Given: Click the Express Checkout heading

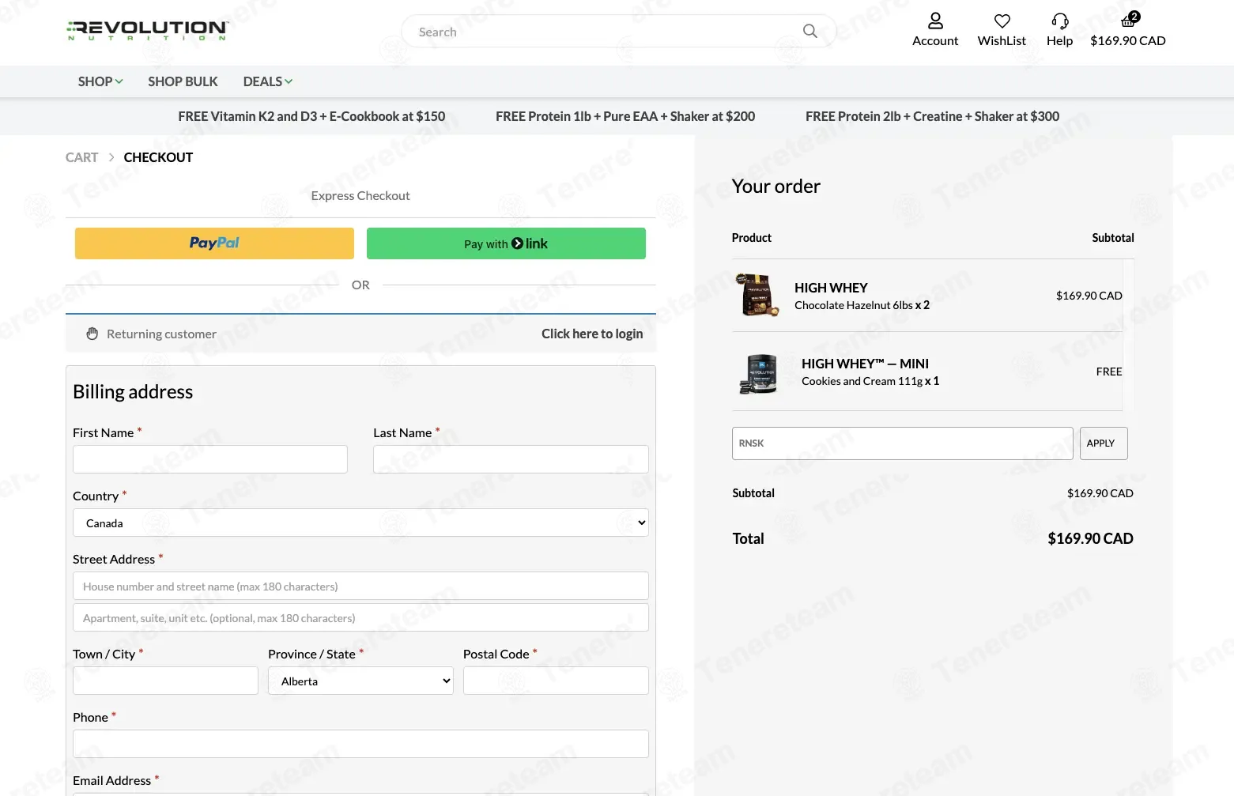Looking at the screenshot, I should pyautogui.click(x=360, y=195).
